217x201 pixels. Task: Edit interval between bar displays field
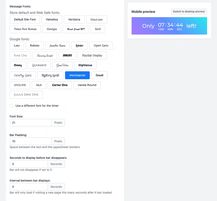click(x=29, y=187)
